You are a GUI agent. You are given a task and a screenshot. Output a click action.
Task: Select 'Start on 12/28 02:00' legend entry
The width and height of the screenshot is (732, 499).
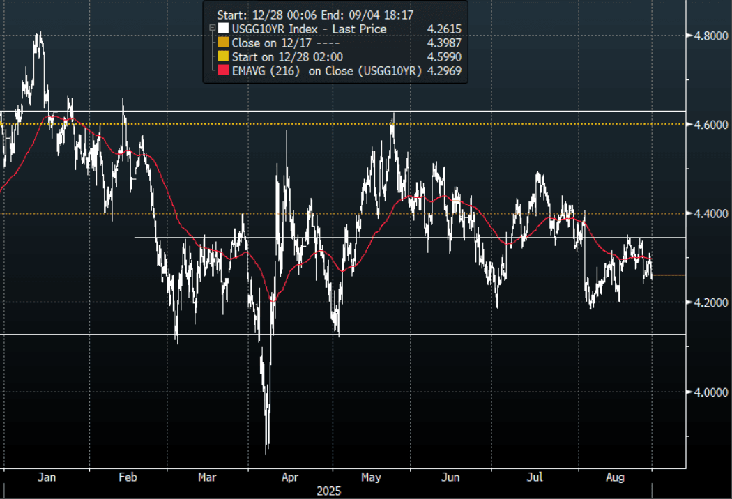click(x=287, y=57)
